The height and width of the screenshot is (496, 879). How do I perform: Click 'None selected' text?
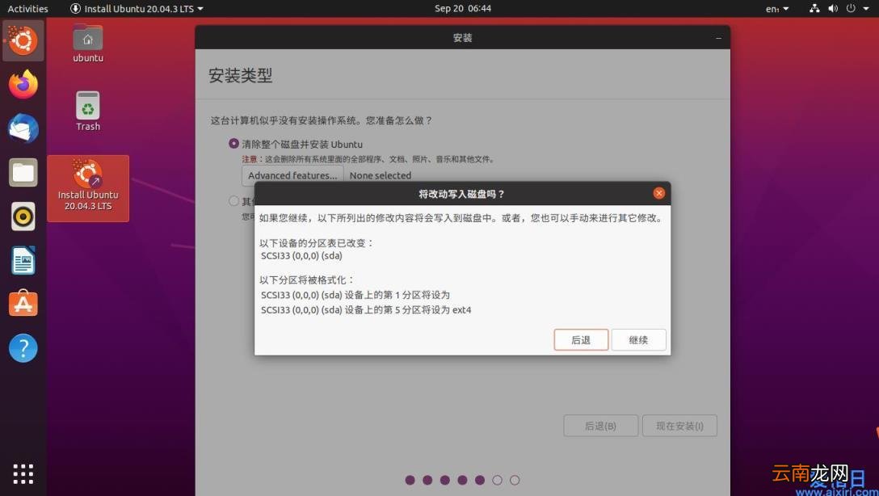point(381,175)
